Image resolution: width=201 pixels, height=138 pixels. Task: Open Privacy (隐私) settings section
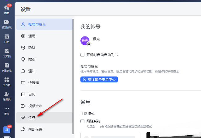(44, 48)
